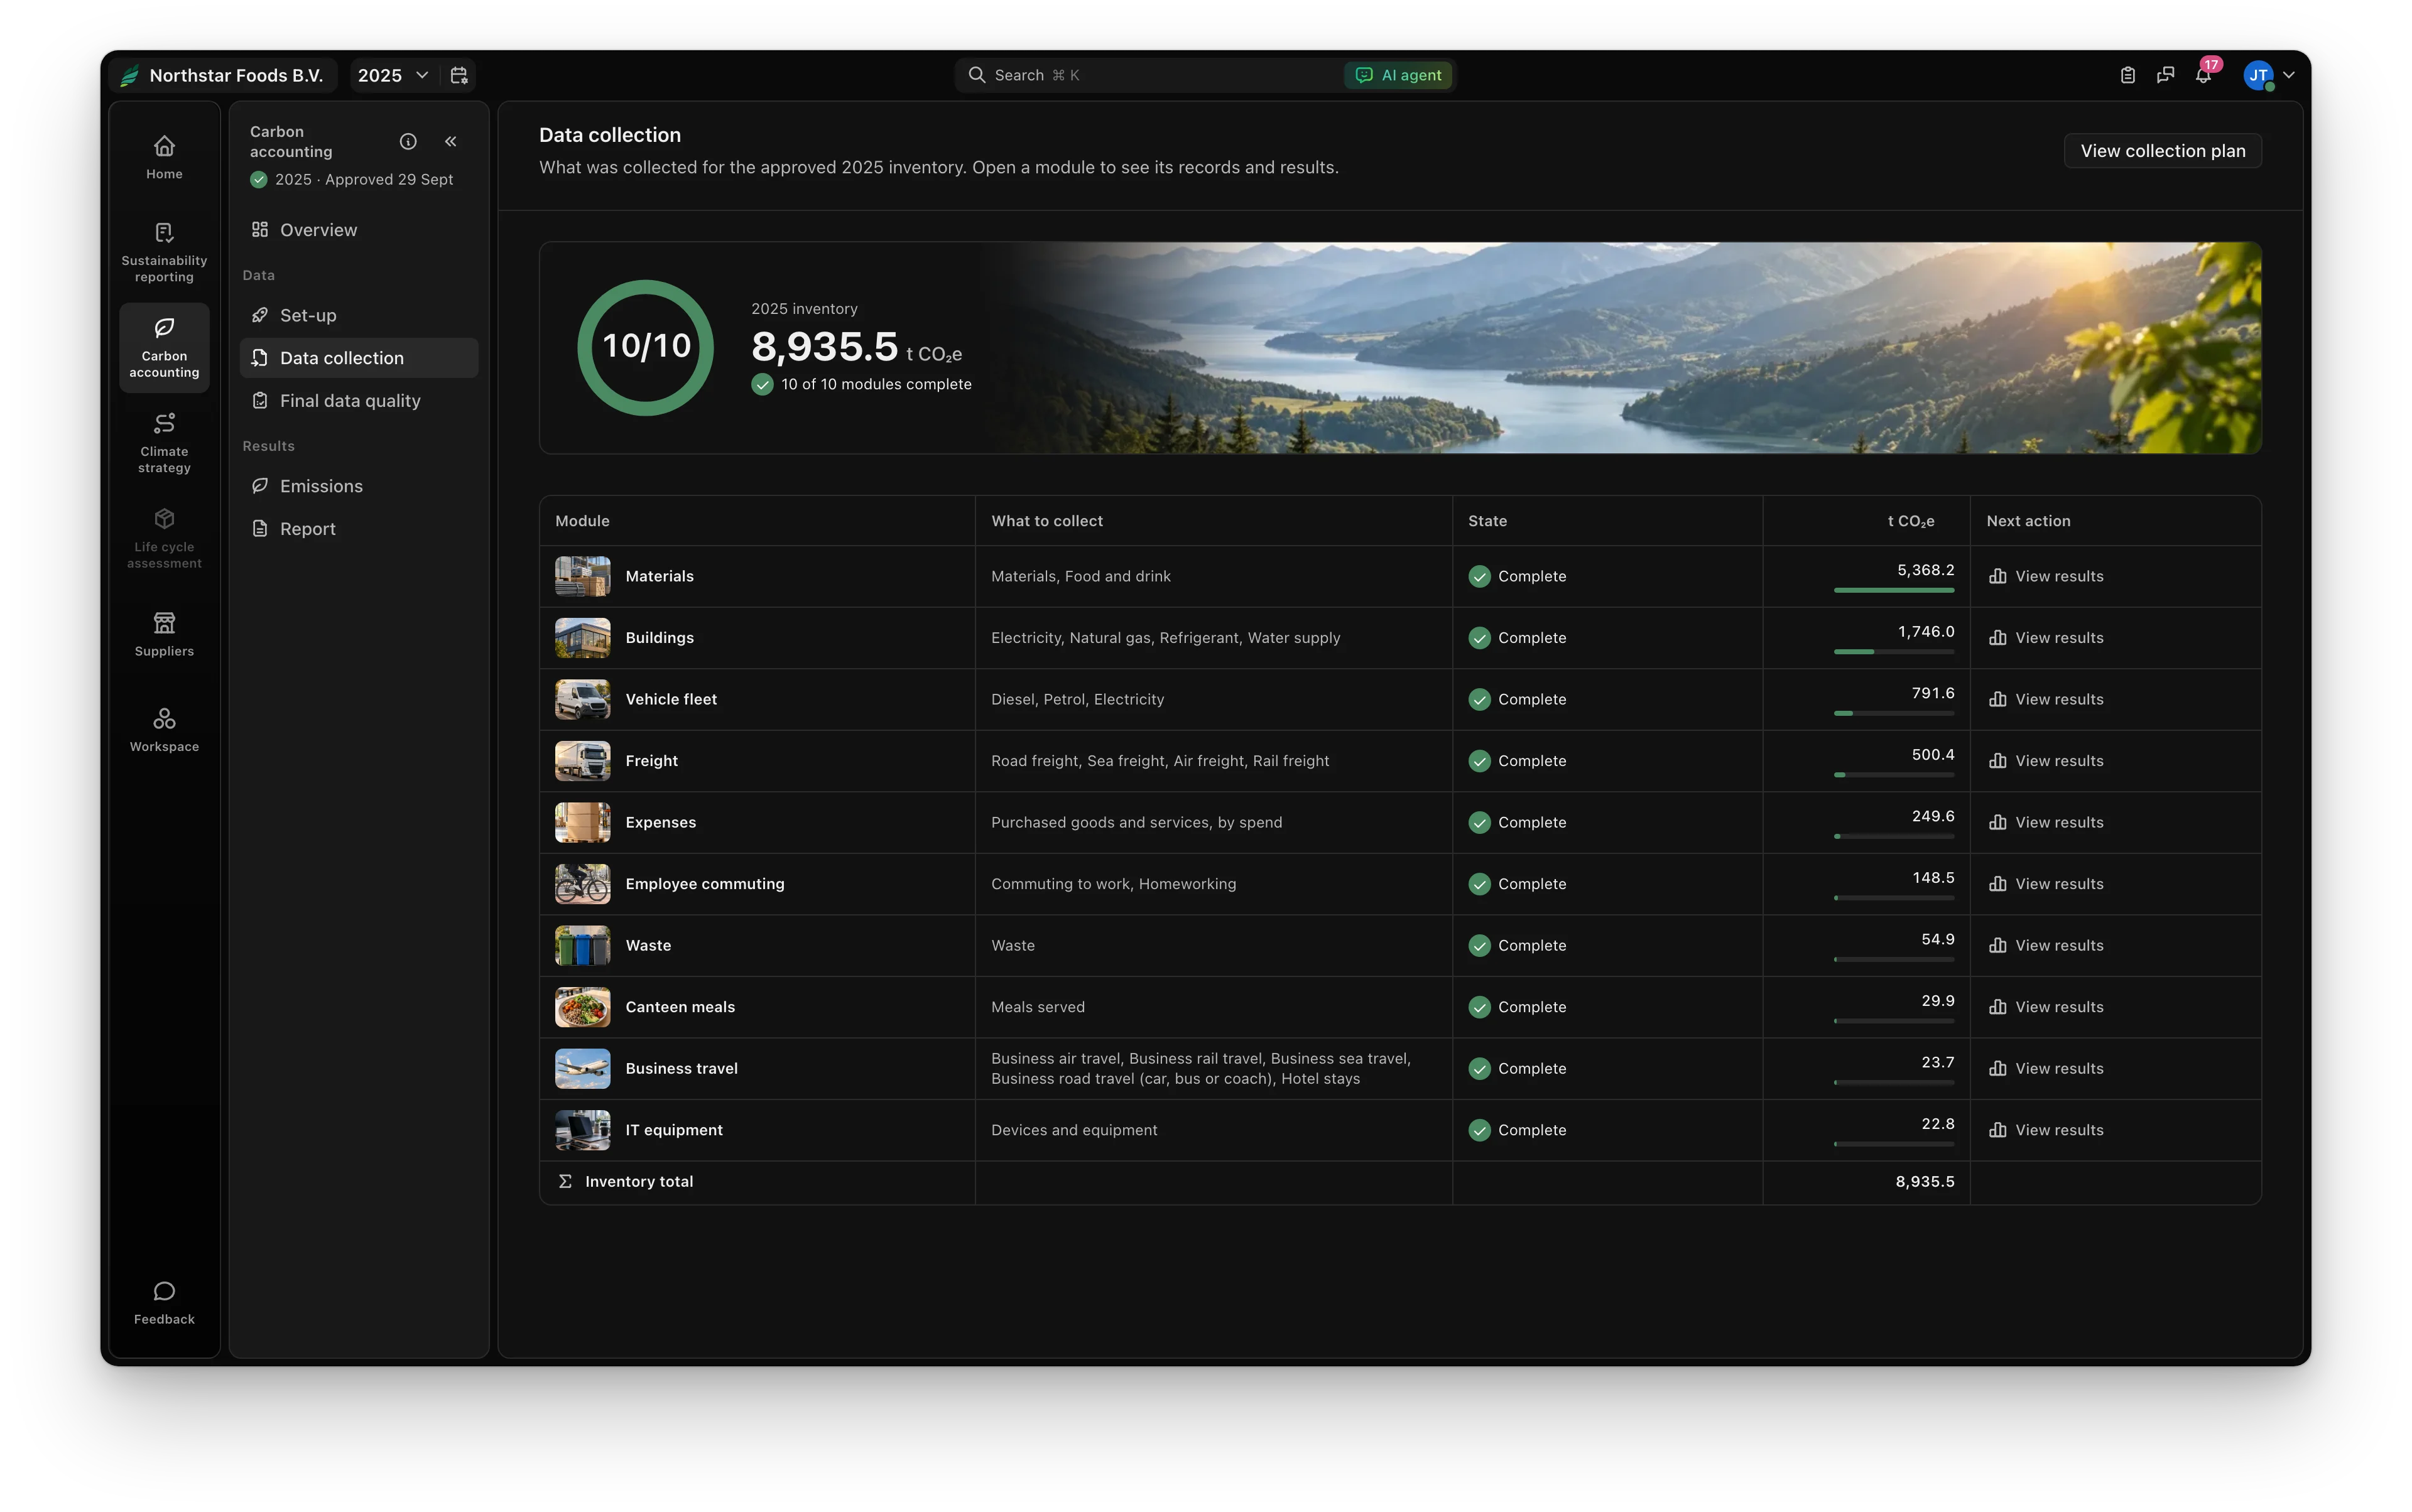Viewport: 2412px width, 1512px height.
Task: View results for Freight module
Action: pos(2046,761)
